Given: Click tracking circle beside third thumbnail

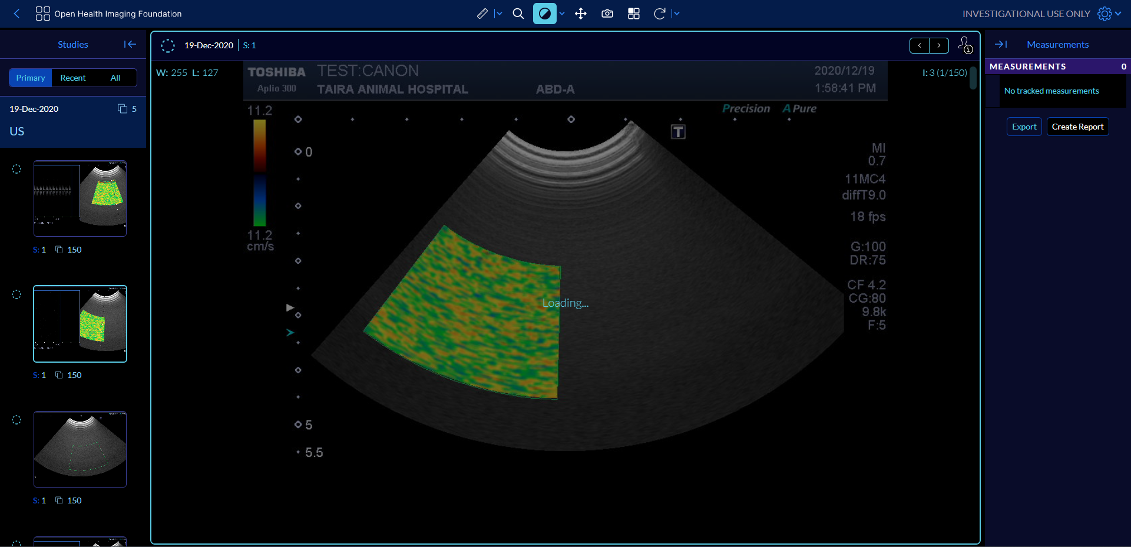Looking at the screenshot, I should [16, 420].
